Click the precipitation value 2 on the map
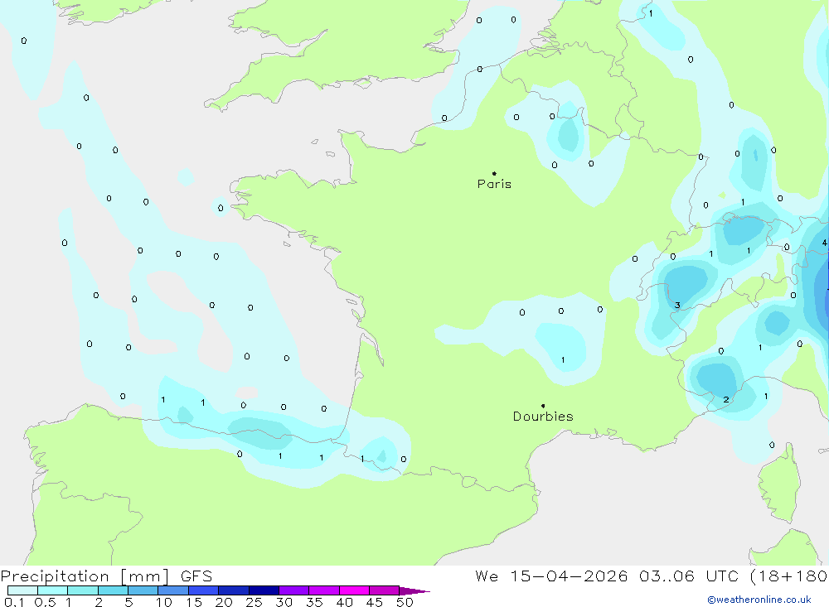The image size is (829, 607). click(x=726, y=400)
